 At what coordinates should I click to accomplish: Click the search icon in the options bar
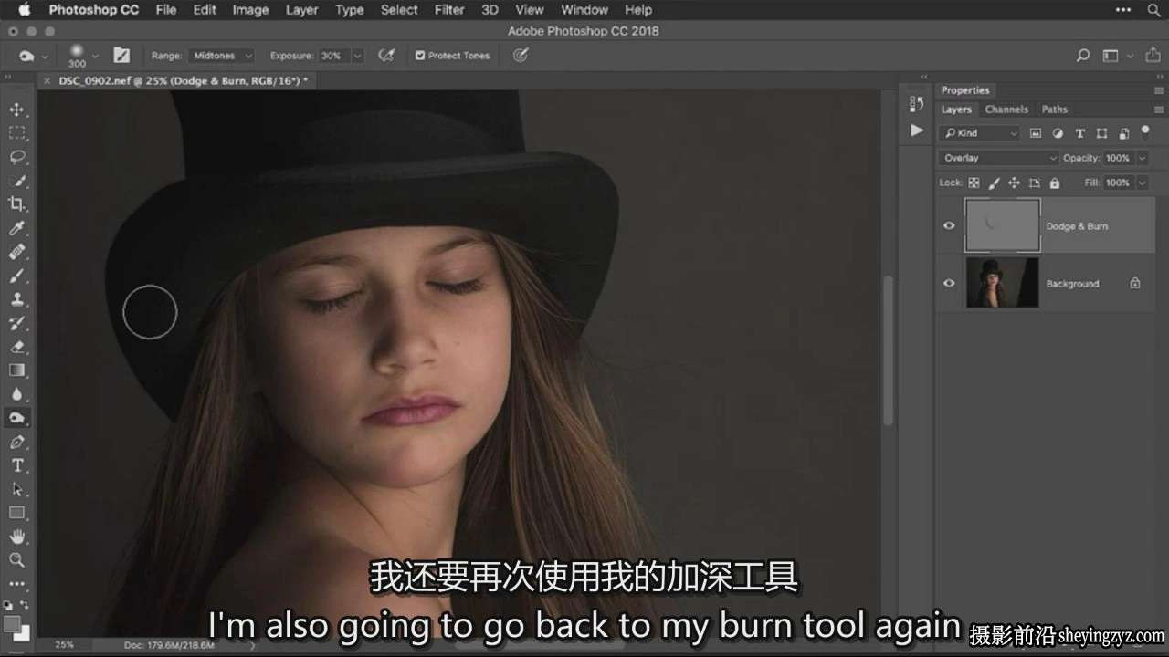[x=1083, y=56]
